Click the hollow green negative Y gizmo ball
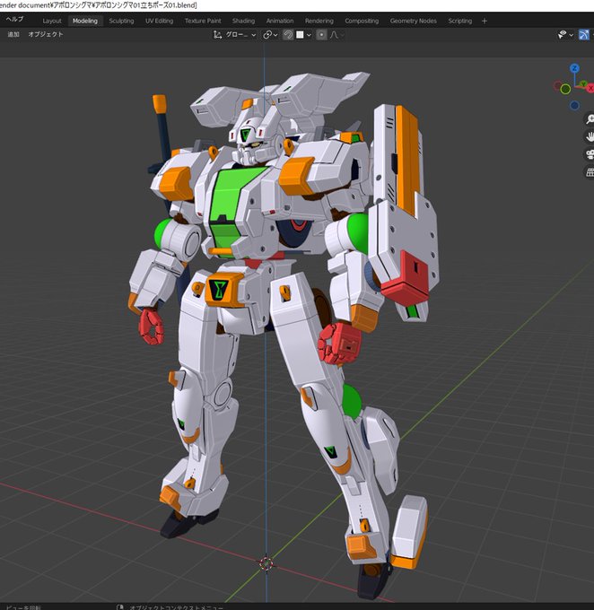Screen dimensions: 594x610 tap(565, 90)
